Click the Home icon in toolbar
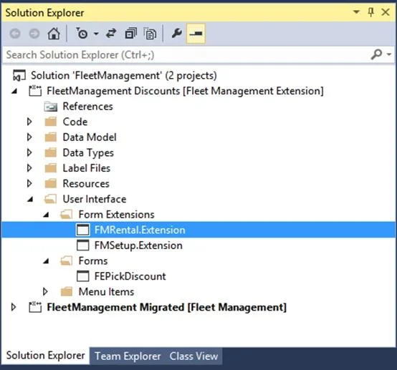Viewport: 397px width, 370px height. pyautogui.click(x=54, y=34)
